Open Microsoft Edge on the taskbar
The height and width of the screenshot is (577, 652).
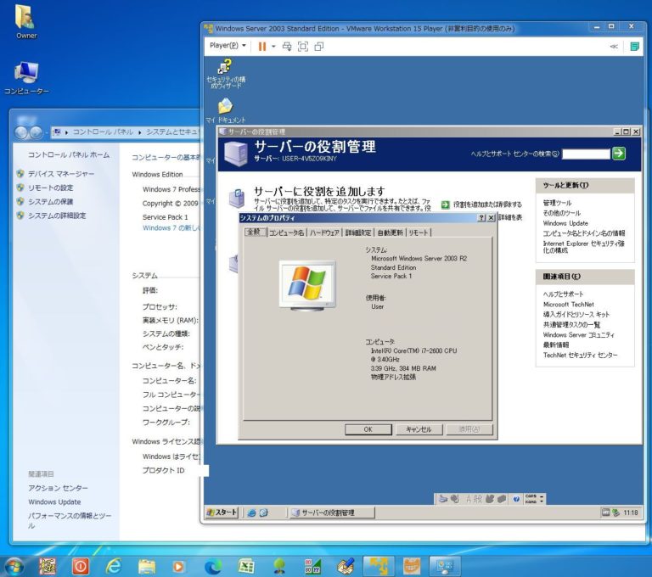point(213,566)
